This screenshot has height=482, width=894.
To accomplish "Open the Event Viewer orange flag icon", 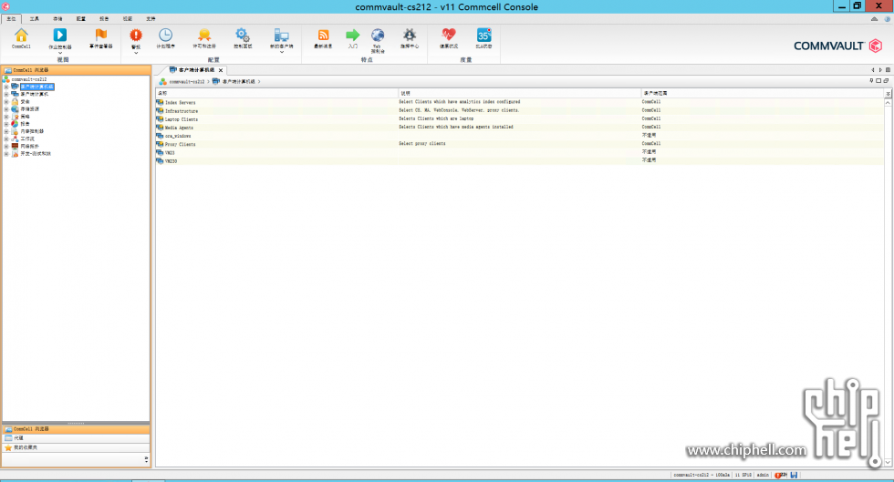I will click(x=101, y=36).
